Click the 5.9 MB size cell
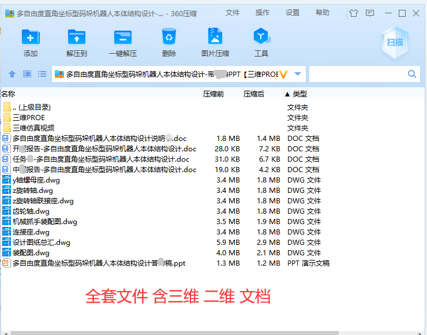This screenshot has width=427, height=335. tap(228, 243)
